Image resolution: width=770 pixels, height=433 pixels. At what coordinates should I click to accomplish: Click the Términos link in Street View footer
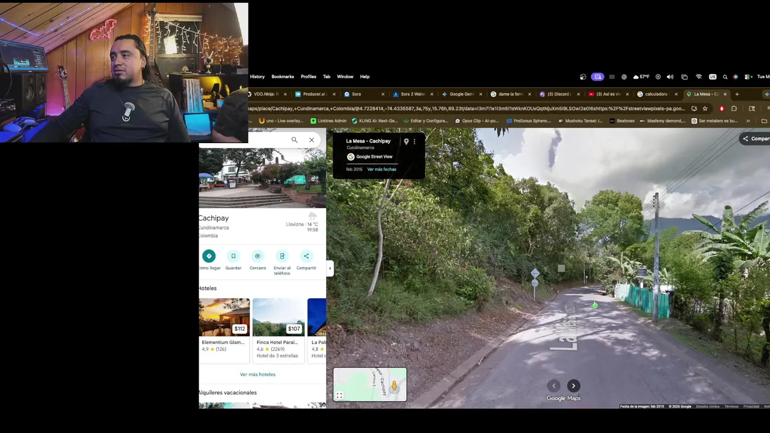pos(731,407)
